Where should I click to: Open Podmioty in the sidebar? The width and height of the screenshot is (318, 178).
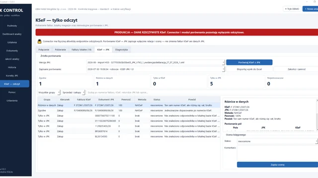[x=12, y=26]
